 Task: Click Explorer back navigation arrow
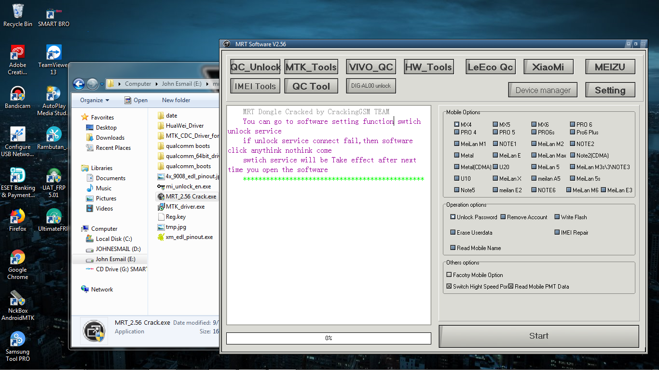pyautogui.click(x=79, y=84)
